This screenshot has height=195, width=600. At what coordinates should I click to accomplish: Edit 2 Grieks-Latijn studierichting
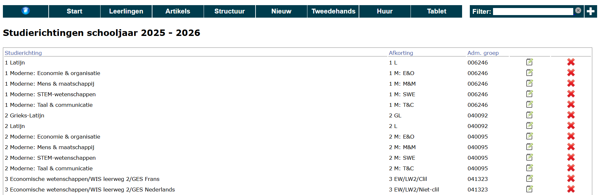pos(529,115)
